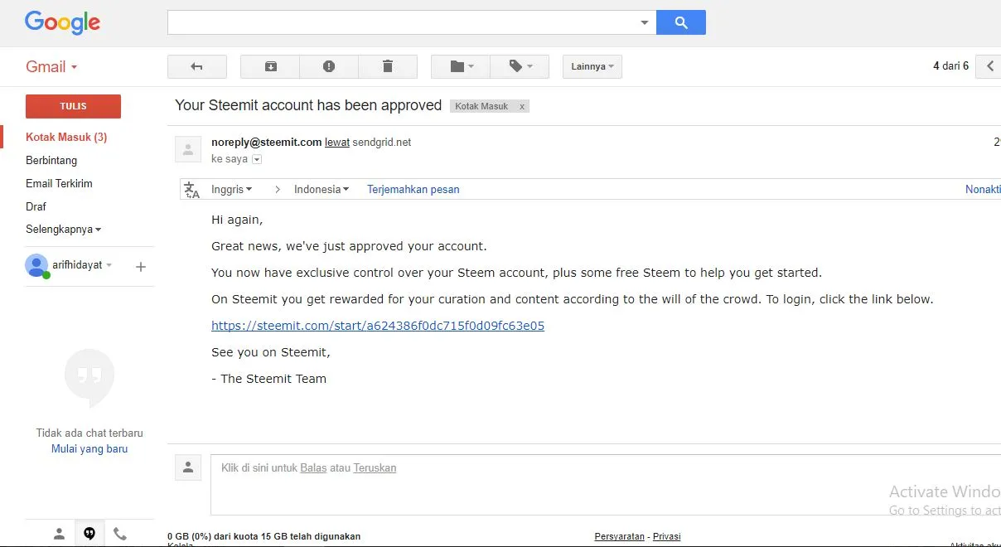Report spam using the exclamation icon
The image size is (1001, 547).
[x=329, y=66]
